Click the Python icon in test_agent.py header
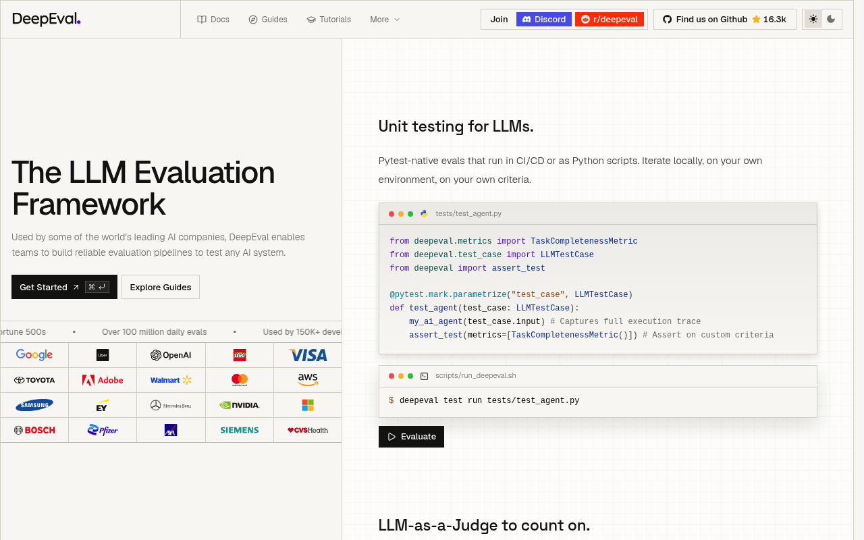This screenshot has width=864, height=540. tap(424, 213)
